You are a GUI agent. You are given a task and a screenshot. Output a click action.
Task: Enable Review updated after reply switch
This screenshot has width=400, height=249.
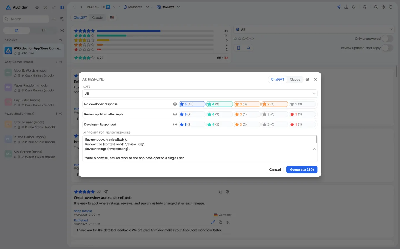[387, 48]
